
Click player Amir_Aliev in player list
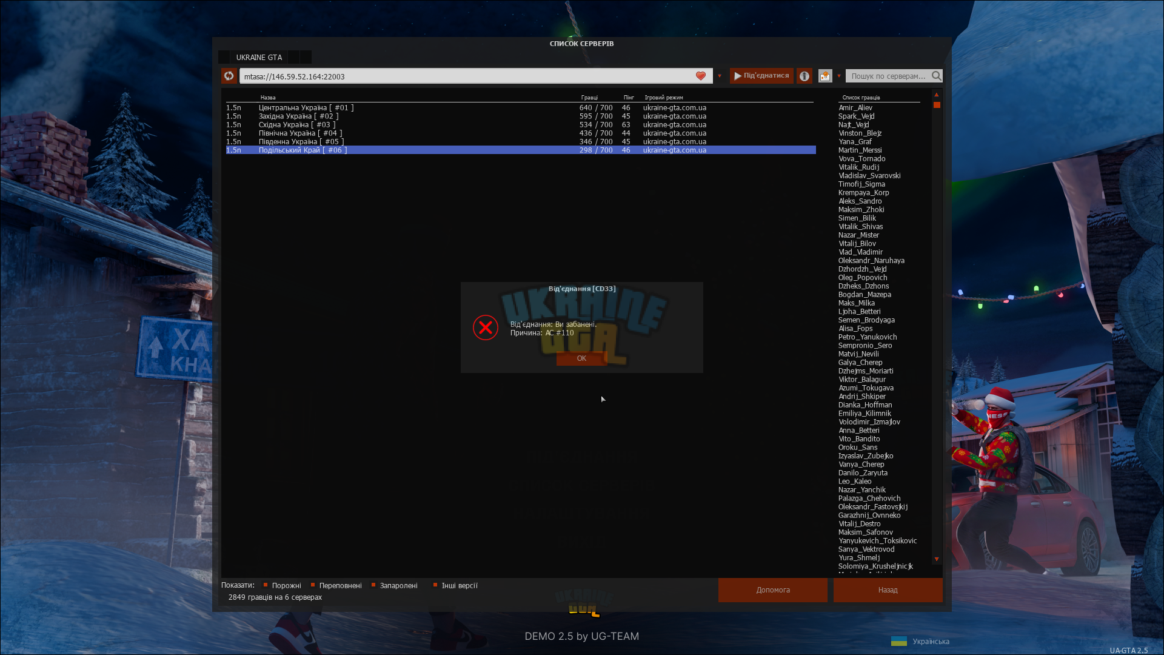coord(855,108)
